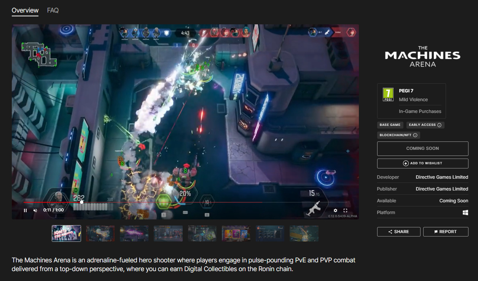478x281 pixels.
Task: Open the Early Access info icon
Action: 440,125
